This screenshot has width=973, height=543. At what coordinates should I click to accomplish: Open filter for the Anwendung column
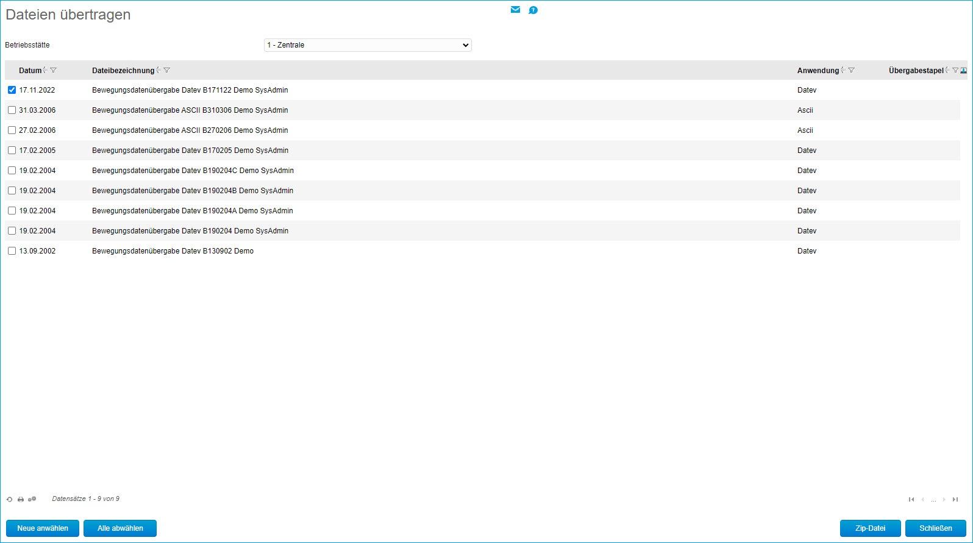click(852, 70)
